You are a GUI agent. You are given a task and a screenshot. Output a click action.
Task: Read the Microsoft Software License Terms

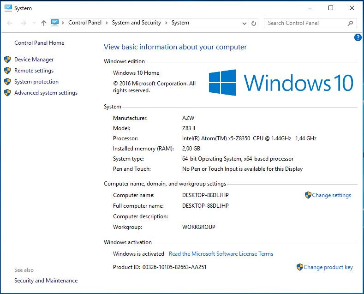(221, 254)
